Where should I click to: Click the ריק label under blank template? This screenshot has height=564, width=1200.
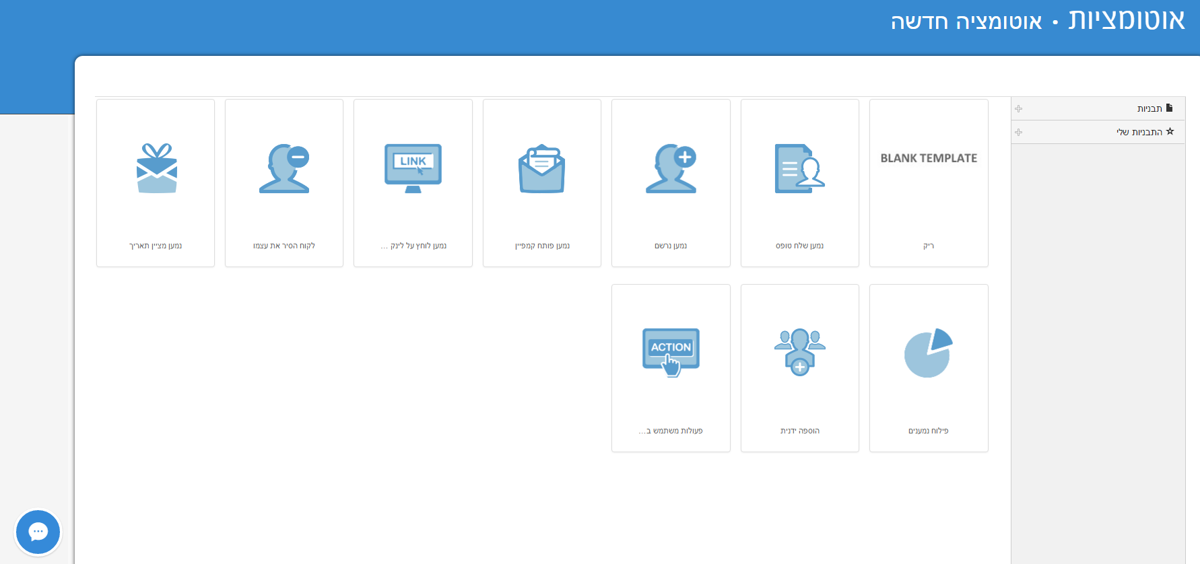929,246
